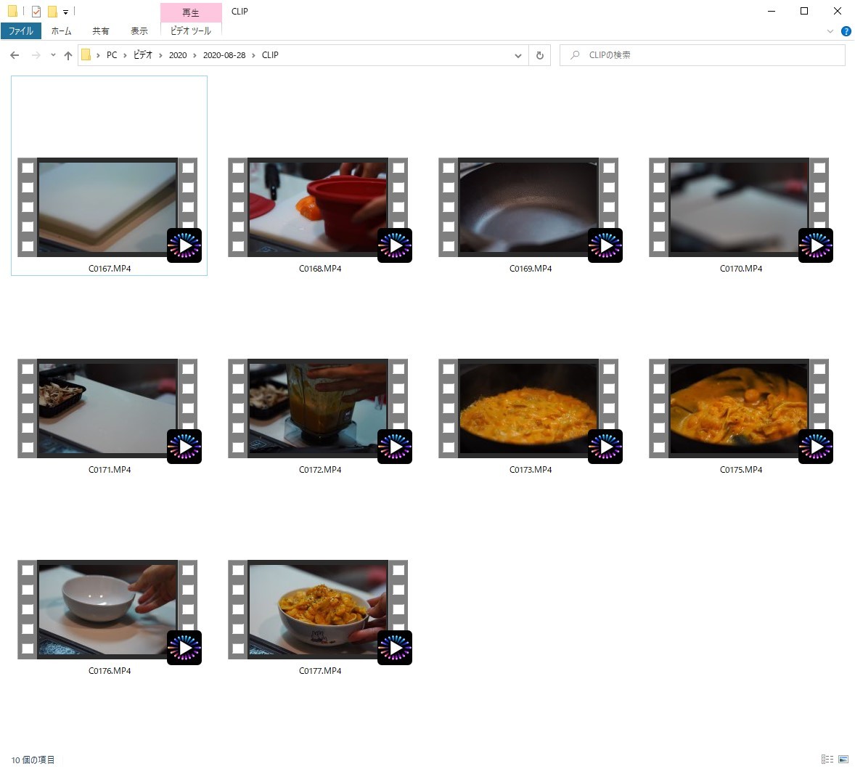Click the play badge icon on C0176.MP4
The height and width of the screenshot is (769, 855).
pyautogui.click(x=184, y=648)
